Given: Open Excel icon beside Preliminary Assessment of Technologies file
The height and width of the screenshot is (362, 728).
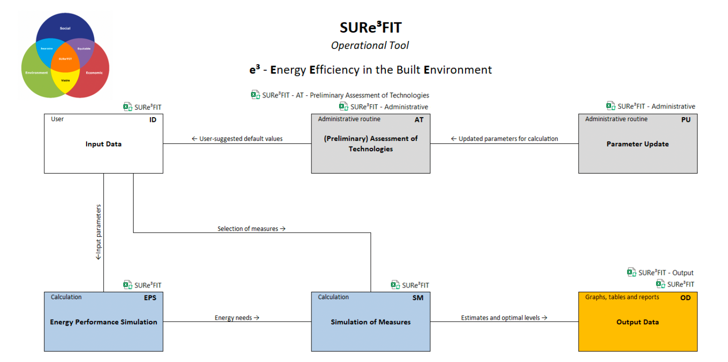Looking at the screenshot, I should 255,95.
